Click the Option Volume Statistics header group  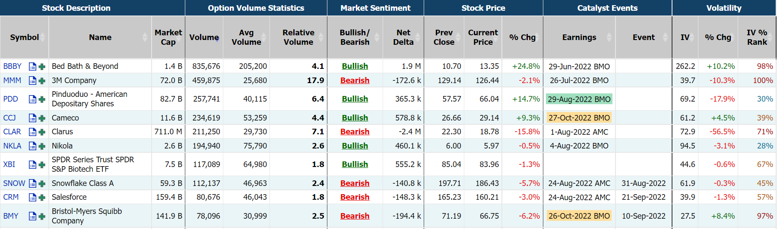pyautogui.click(x=256, y=8)
